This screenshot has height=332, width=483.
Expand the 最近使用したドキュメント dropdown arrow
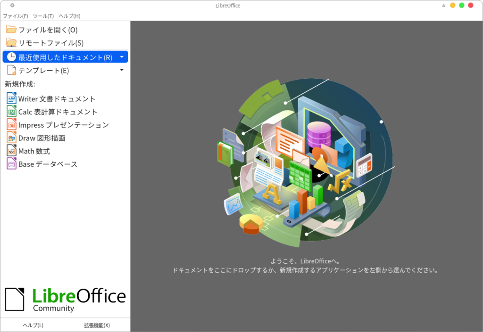pyautogui.click(x=122, y=57)
